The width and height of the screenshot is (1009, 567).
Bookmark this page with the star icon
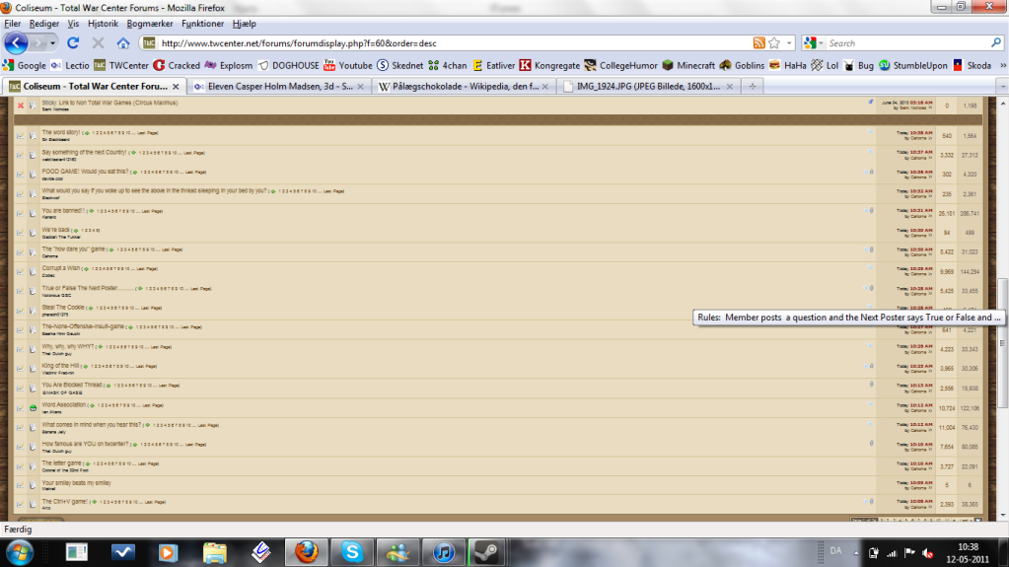pyautogui.click(x=774, y=43)
